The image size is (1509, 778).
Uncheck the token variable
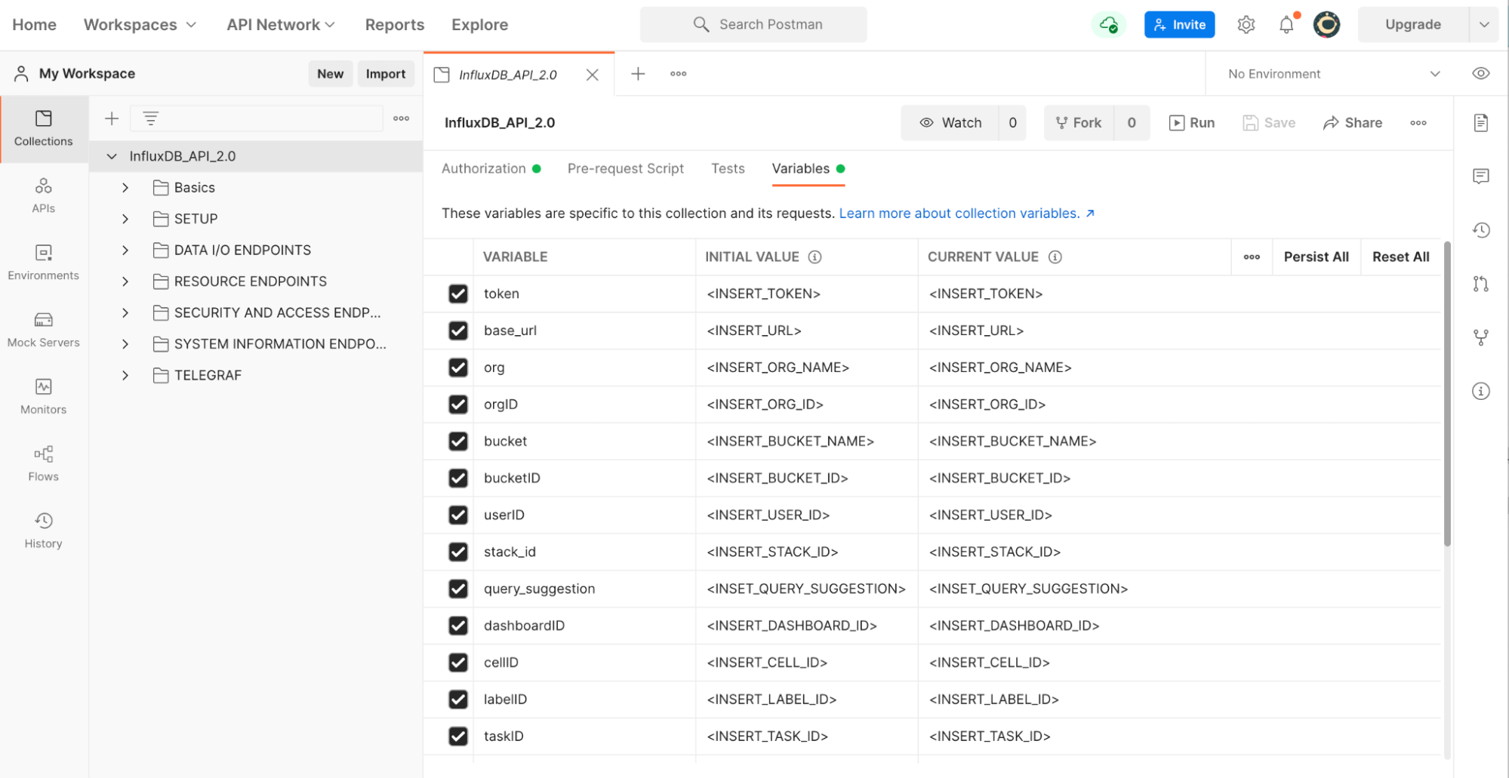pos(458,294)
